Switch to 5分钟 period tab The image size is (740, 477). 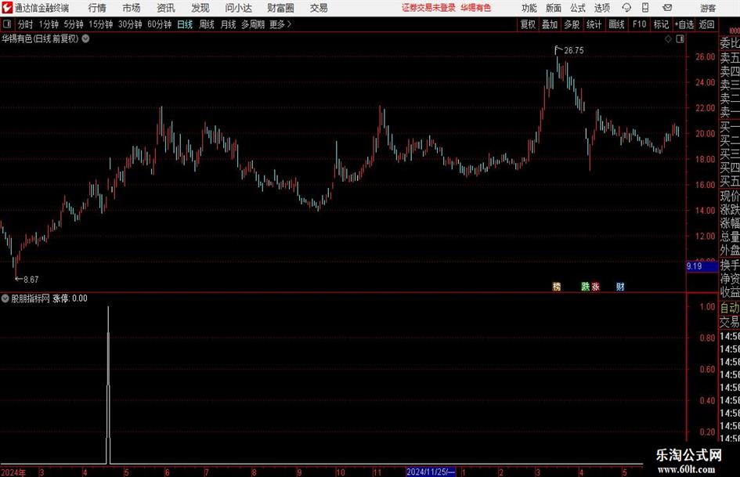74,24
